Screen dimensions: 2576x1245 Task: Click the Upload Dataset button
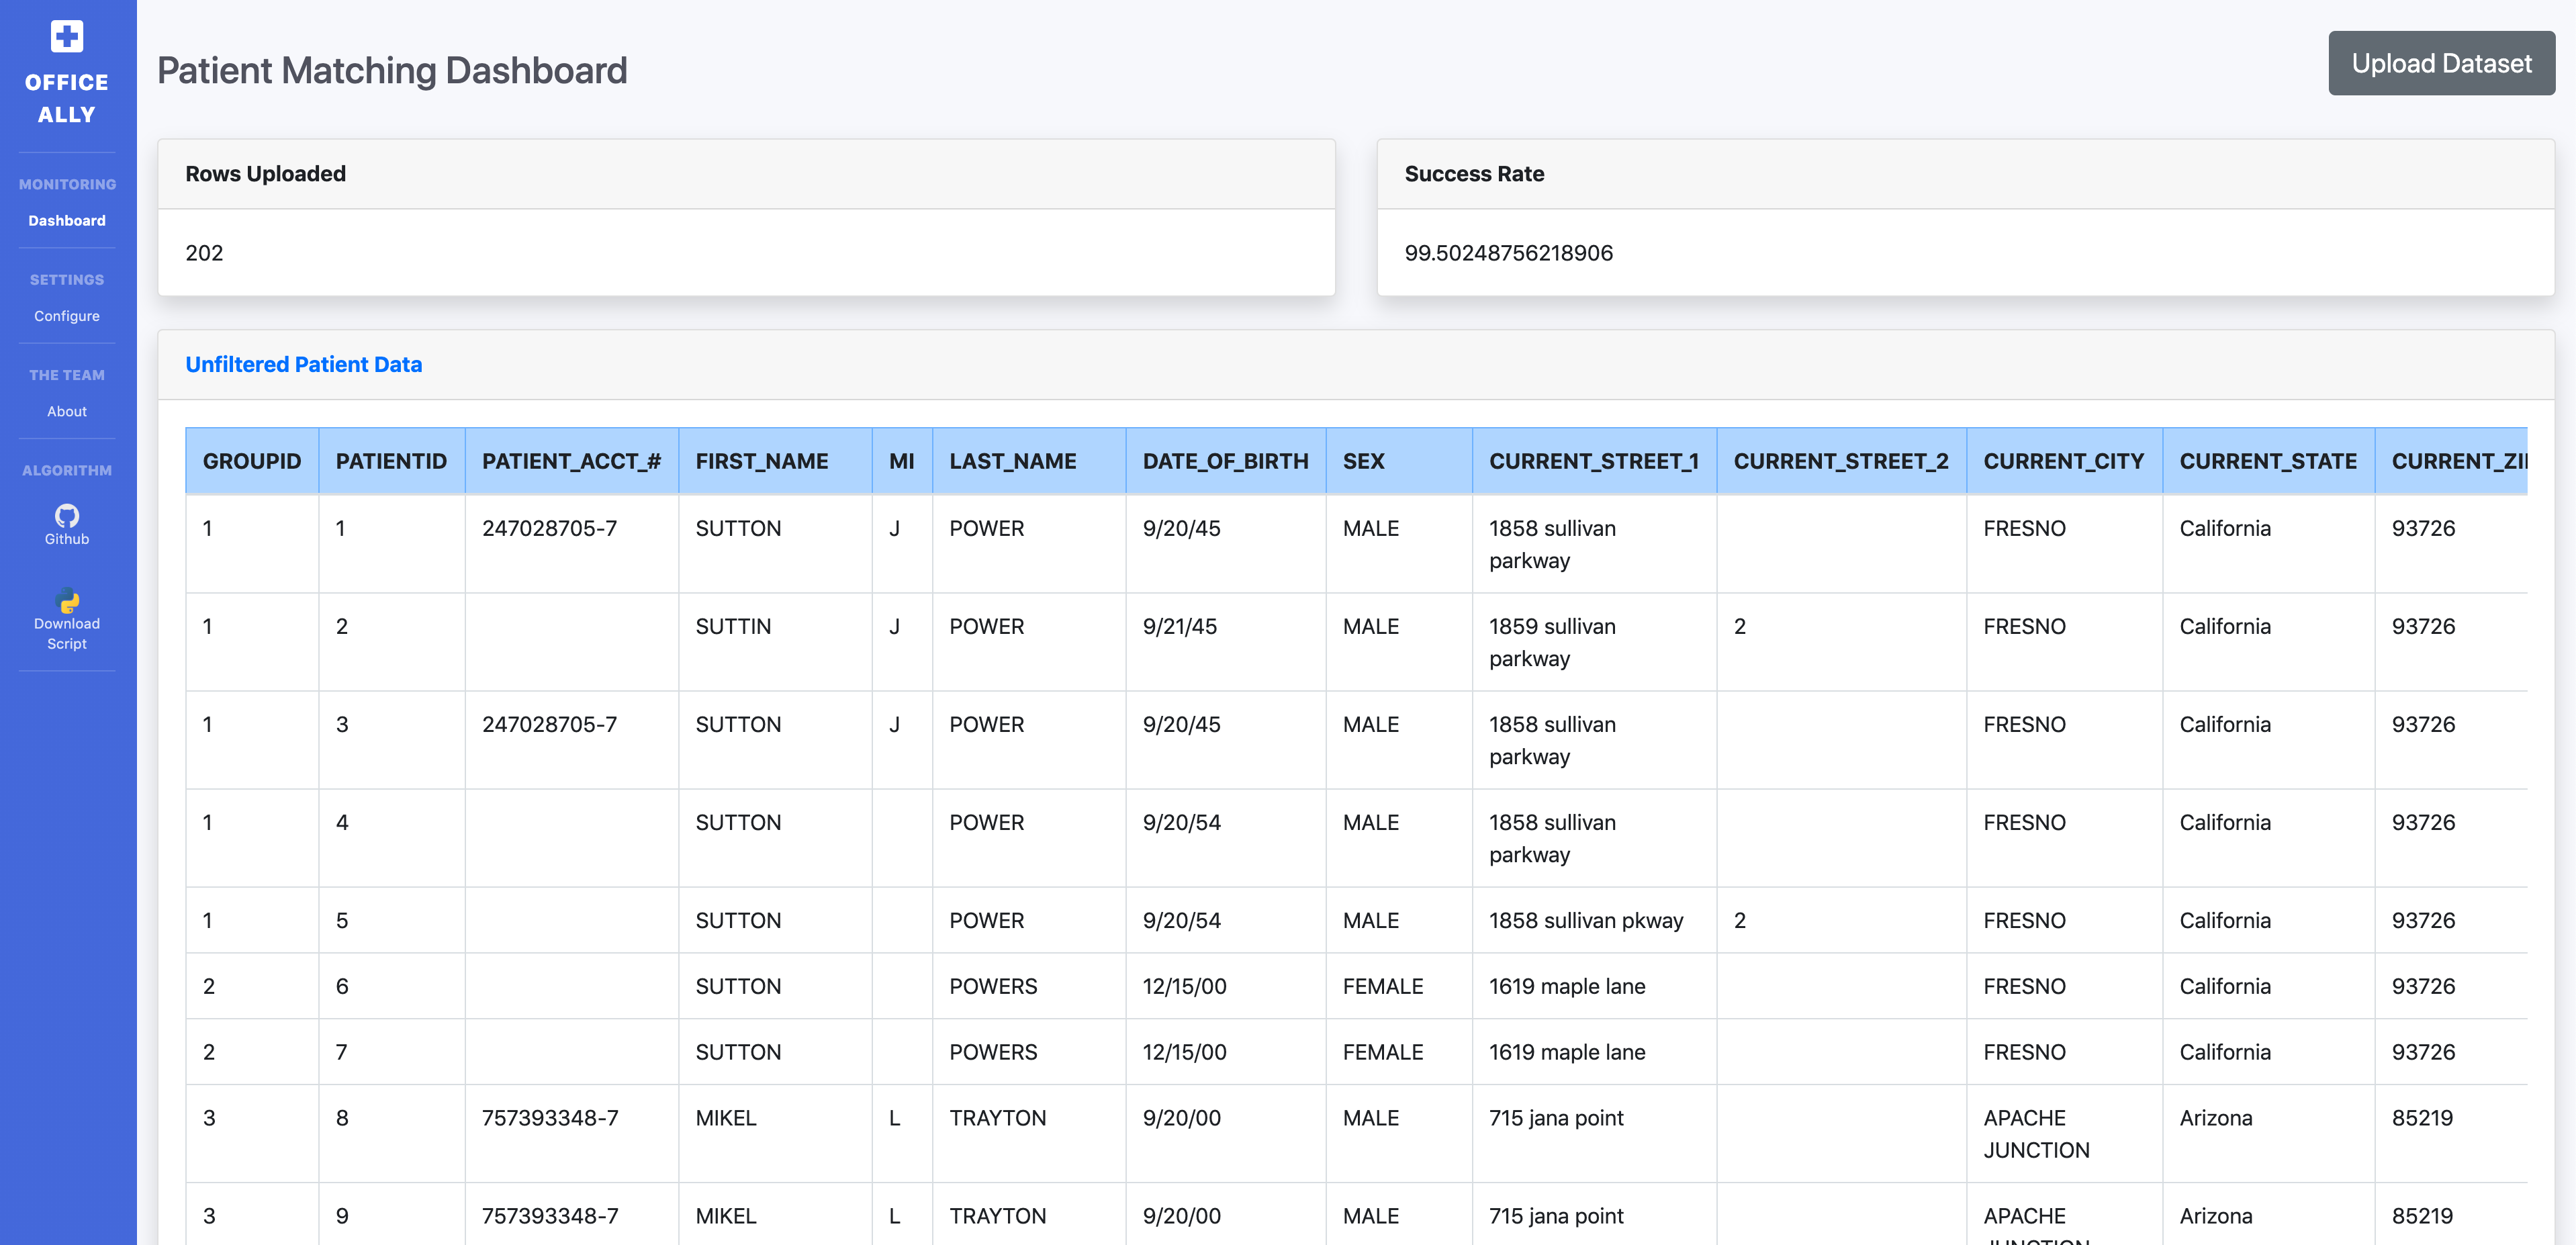coord(2440,63)
